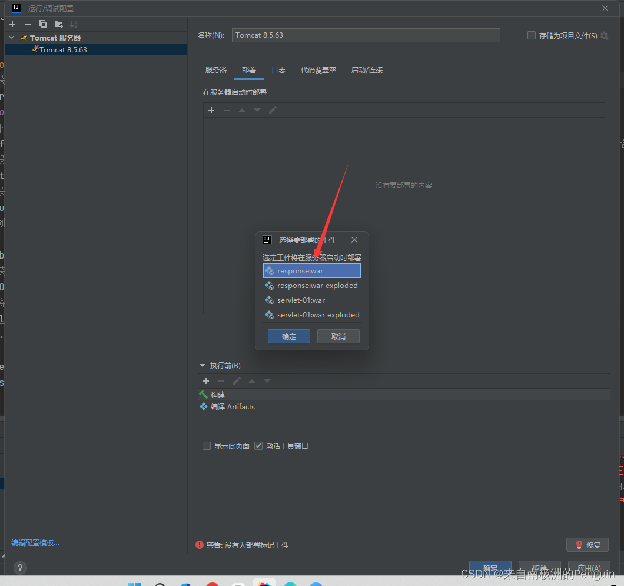The width and height of the screenshot is (624, 586).
Task: Open 编辑配置模板 link
Action: pyautogui.click(x=35, y=543)
